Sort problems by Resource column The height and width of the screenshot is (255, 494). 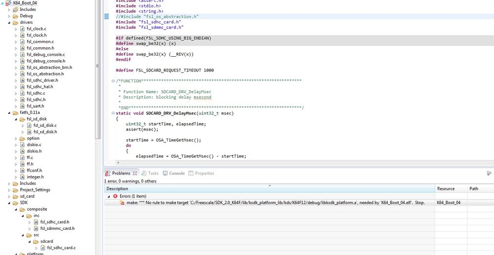(450, 188)
